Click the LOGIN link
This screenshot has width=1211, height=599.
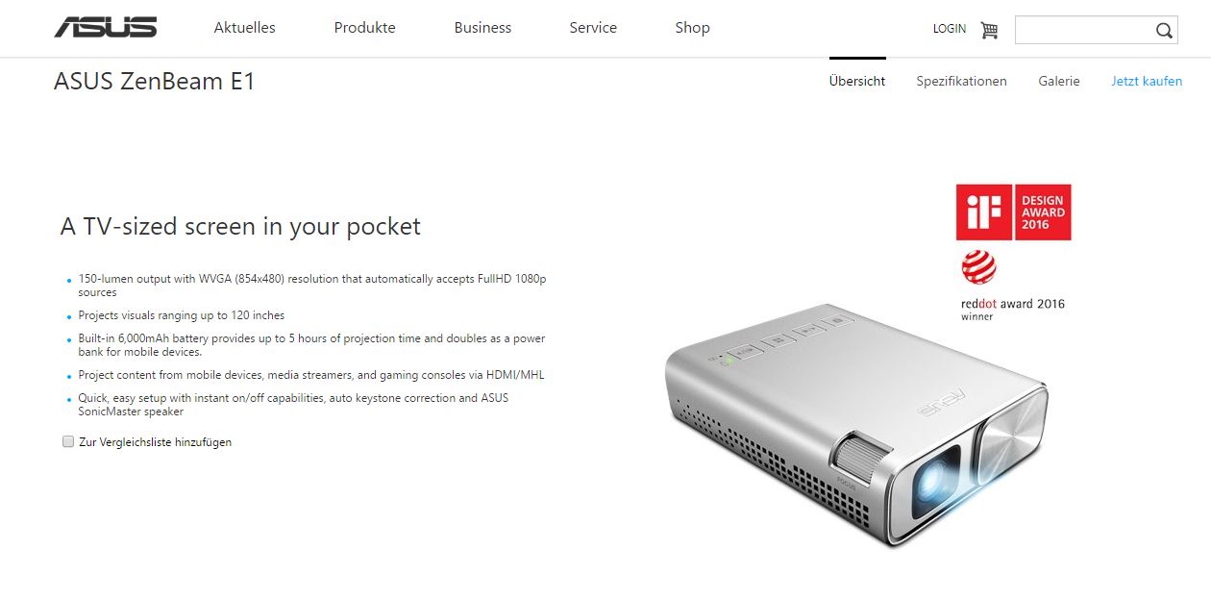(x=950, y=29)
